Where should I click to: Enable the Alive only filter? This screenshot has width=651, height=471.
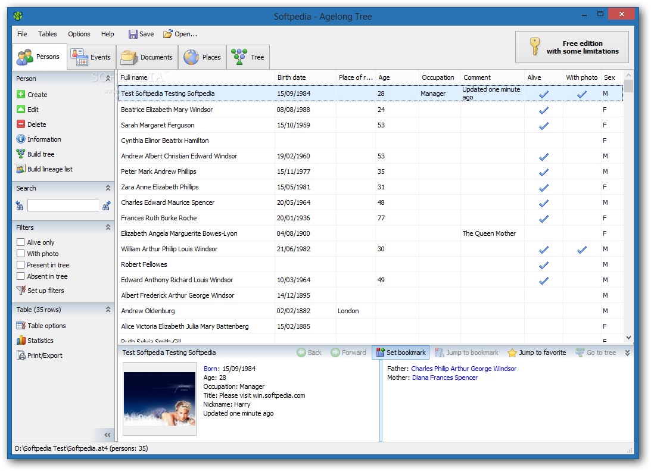(20, 242)
